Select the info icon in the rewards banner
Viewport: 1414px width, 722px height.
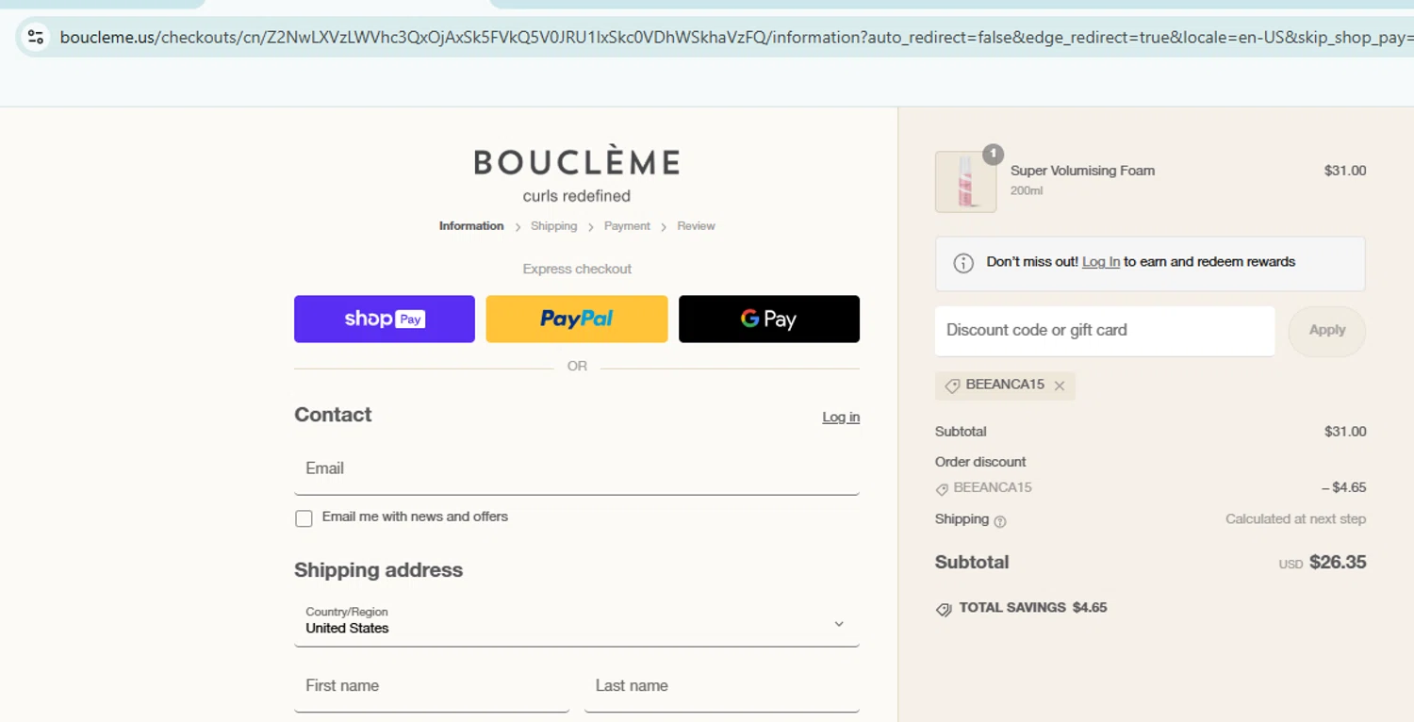pos(963,263)
